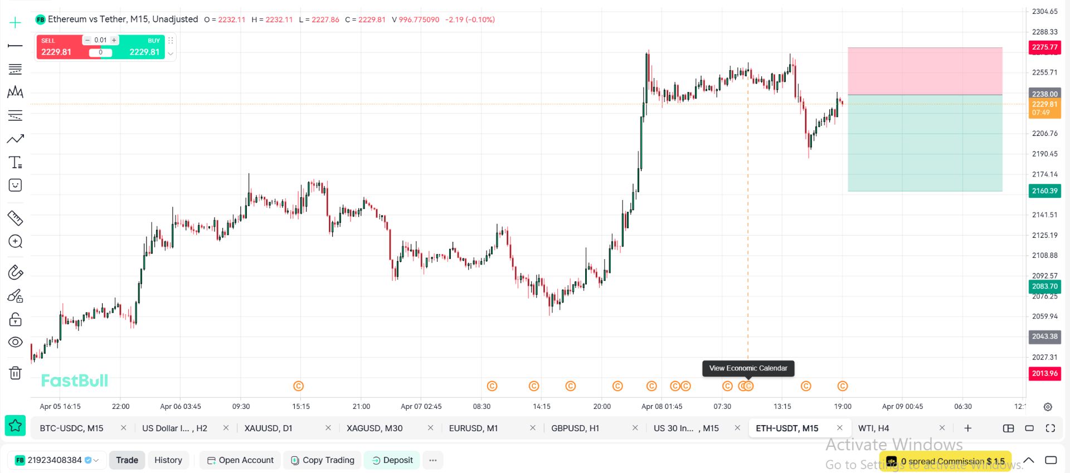The height and width of the screenshot is (473, 1070).
Task: Select the Text annotation tool
Action: [x=15, y=162]
